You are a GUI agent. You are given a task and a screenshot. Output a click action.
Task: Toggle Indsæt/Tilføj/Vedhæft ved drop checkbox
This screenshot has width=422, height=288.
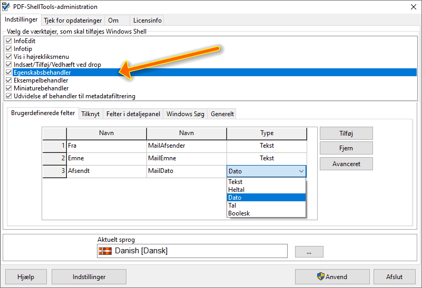click(8, 65)
